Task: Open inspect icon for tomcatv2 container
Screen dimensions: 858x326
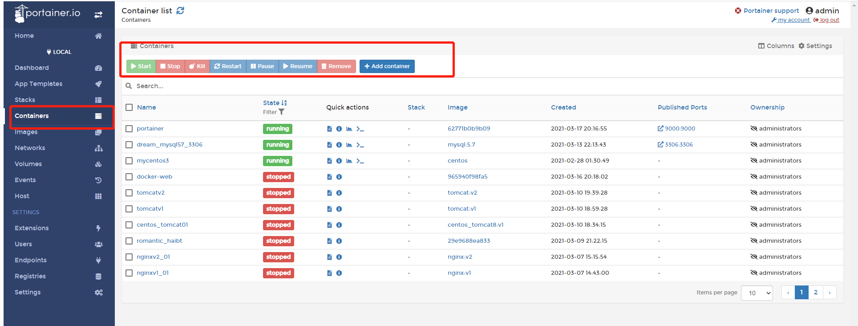Action: (339, 193)
